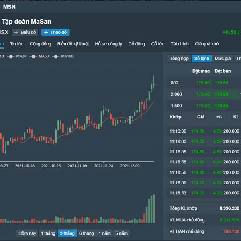Click the bid price 170.50
The image size is (241, 241).
coord(203,83)
